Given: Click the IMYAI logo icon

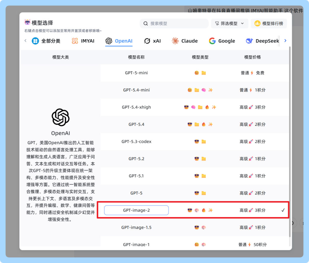Looking at the screenshot, I should tap(75, 41).
